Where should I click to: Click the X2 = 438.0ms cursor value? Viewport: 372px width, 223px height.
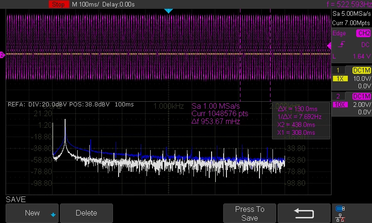pos(296,125)
